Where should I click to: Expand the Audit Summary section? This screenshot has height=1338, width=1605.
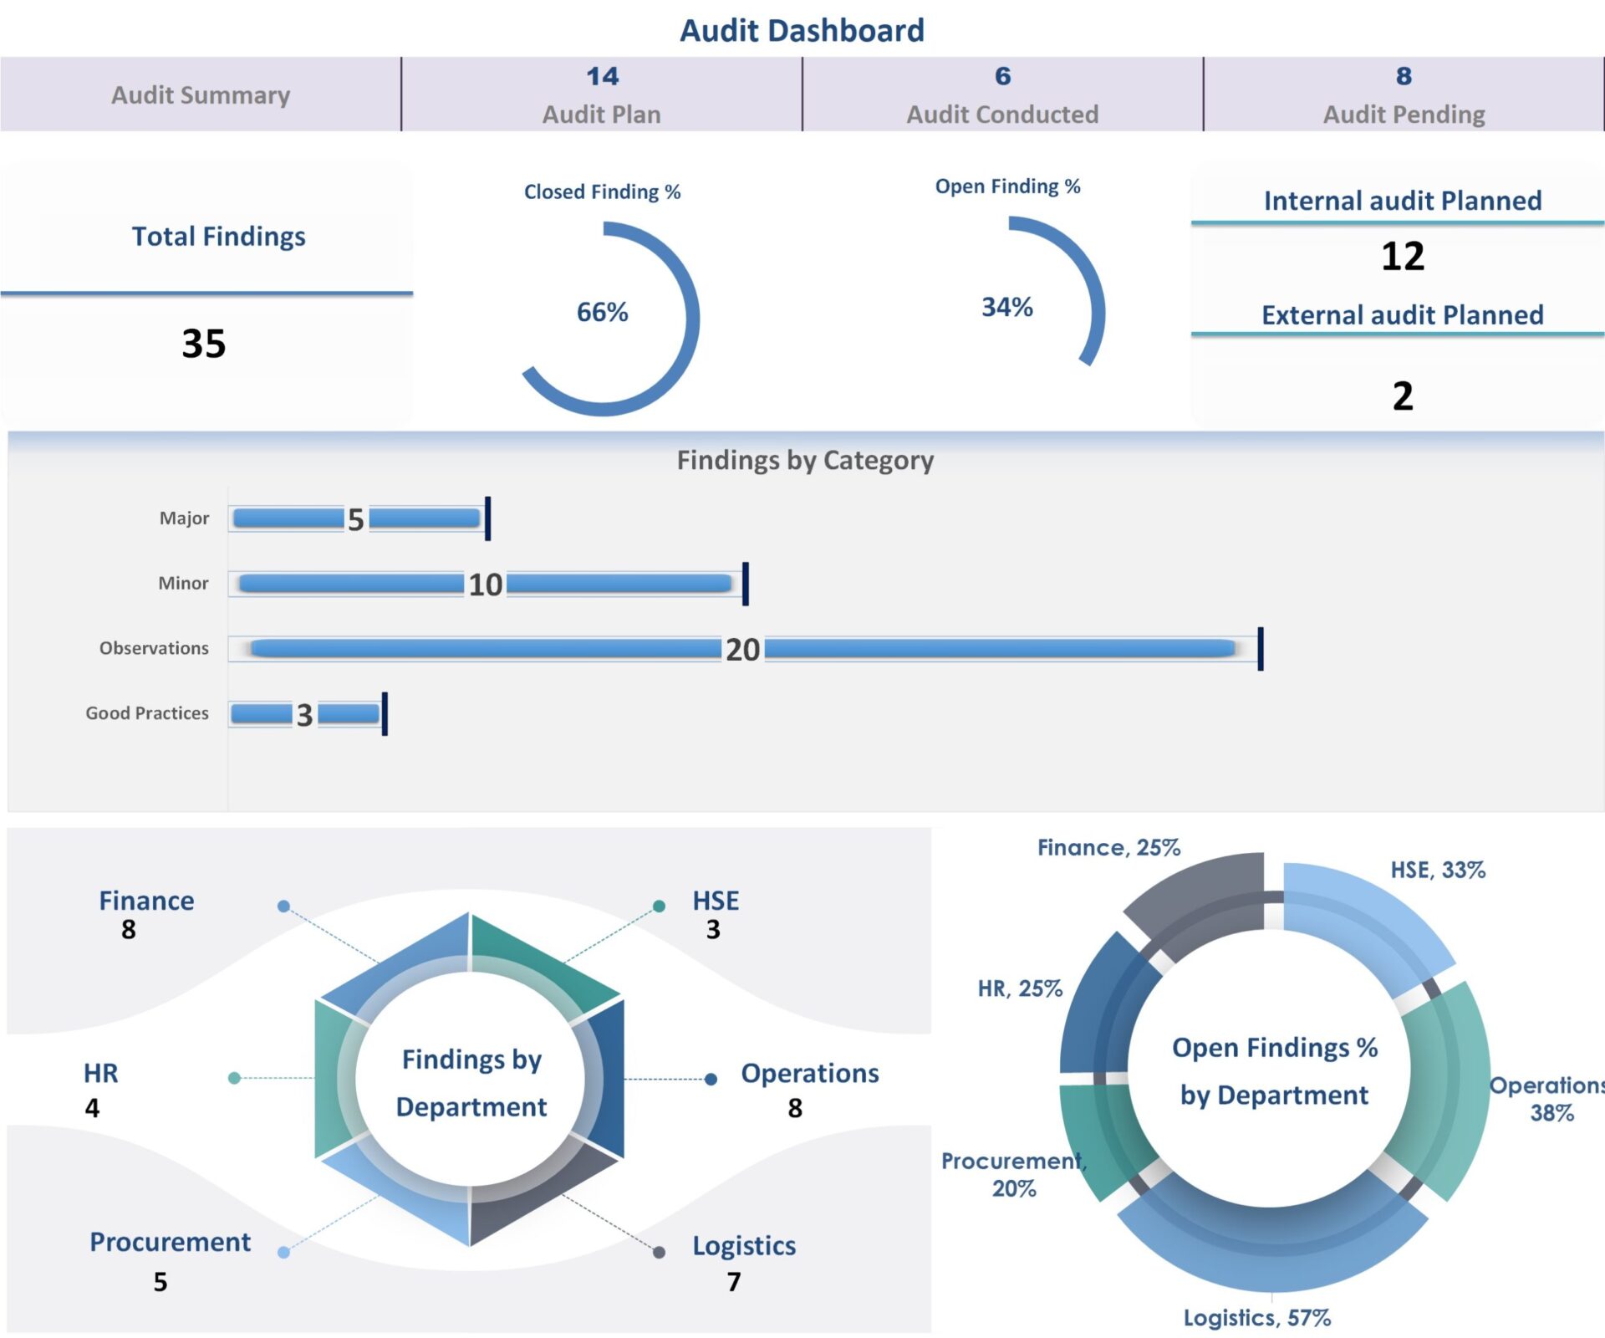(x=201, y=94)
